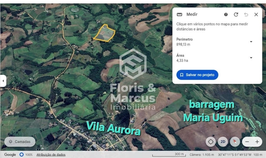
Task: Toggle the 2D view button
Action: pyautogui.click(x=223, y=142)
